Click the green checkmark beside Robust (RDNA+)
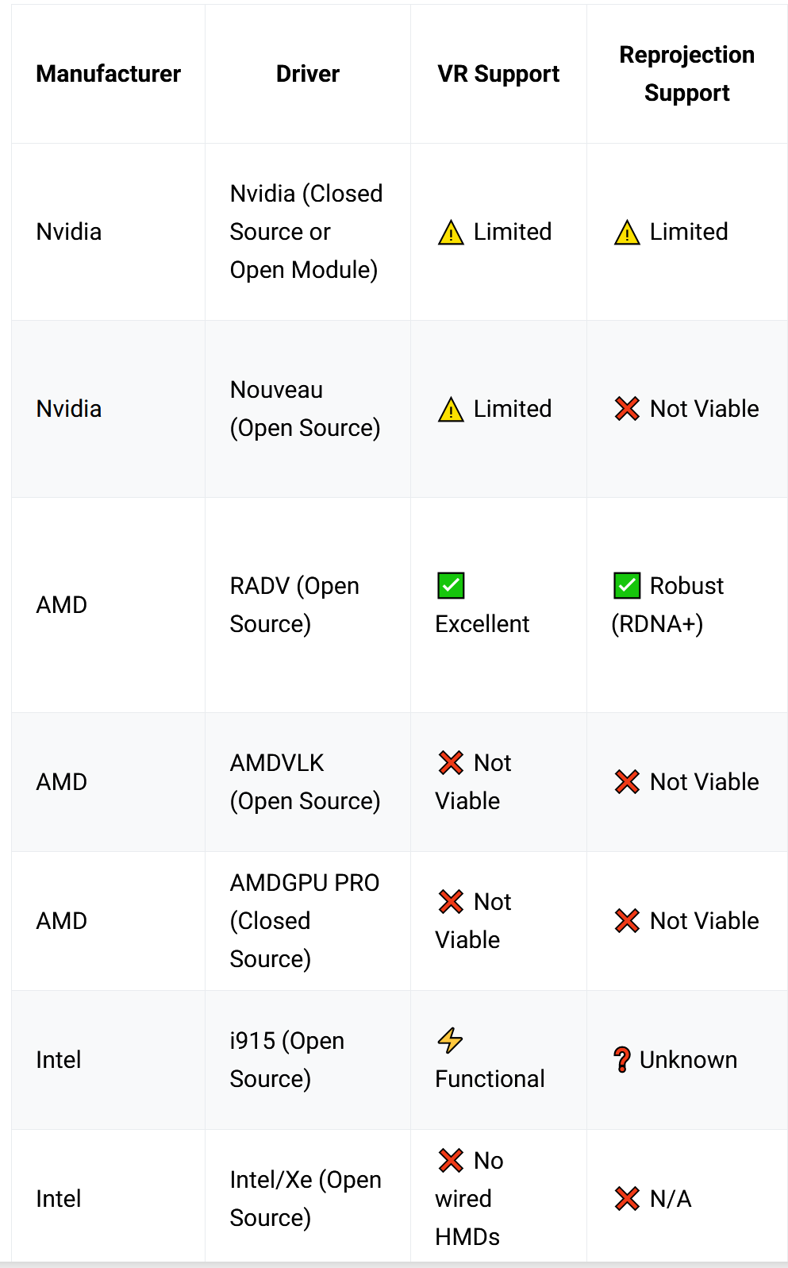The image size is (788, 1268). (x=627, y=586)
